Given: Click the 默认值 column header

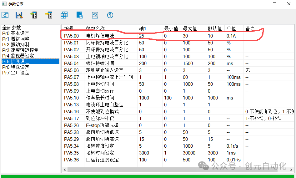Looking at the screenshot, I should (x=215, y=28).
